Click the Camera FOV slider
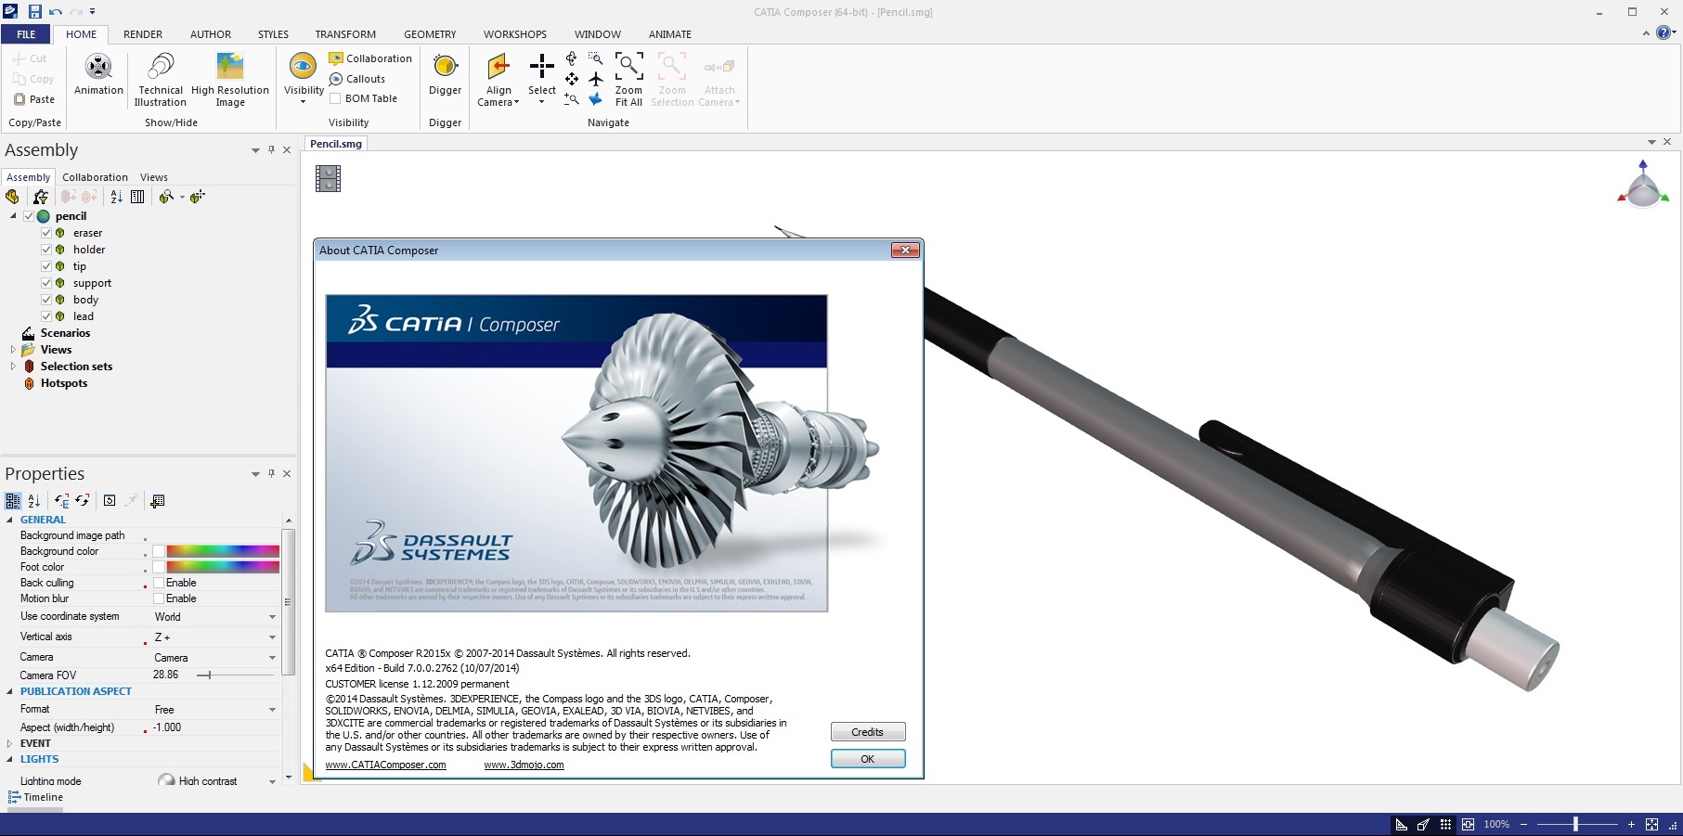The image size is (1683, 836). coord(236,675)
